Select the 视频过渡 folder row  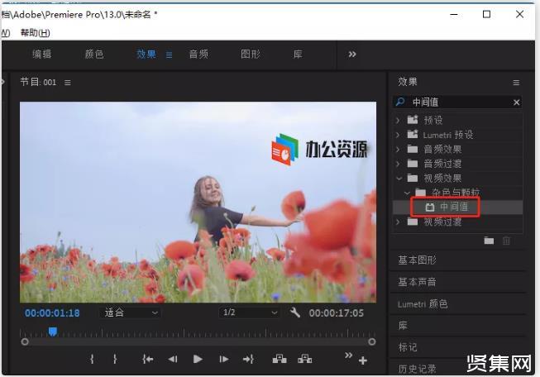tap(457, 222)
